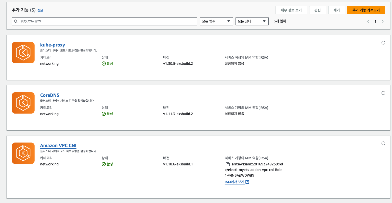Click version v1.30.5-eksbuild.2 text
392x203 pixels.
pos(178,64)
